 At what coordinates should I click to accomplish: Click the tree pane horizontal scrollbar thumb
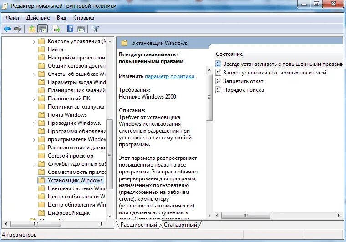[x=36, y=224]
